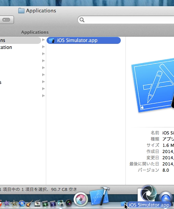Click the pill-shaped toolbar button
This screenshot has width=174, height=209.
coord(6,20)
